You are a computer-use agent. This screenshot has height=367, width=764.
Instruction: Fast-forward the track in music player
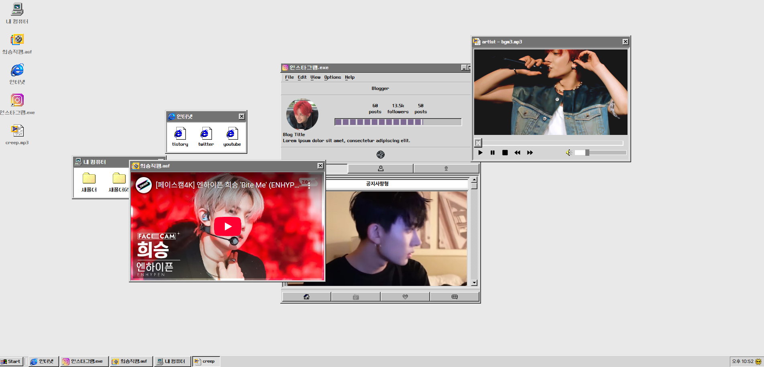pos(530,153)
